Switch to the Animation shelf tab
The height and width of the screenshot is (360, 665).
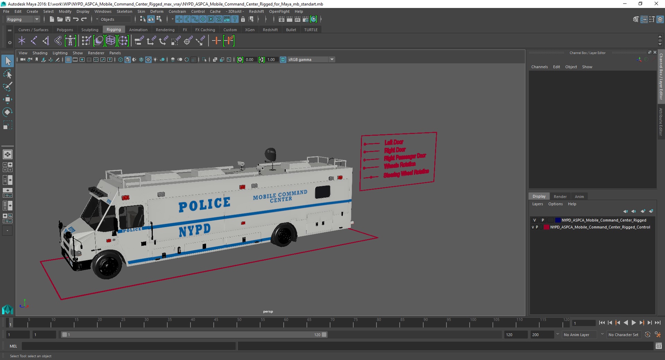pos(138,30)
